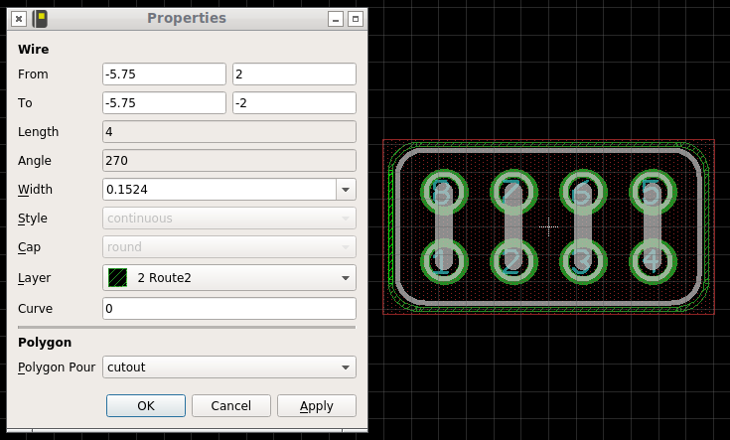The width and height of the screenshot is (730, 440).
Task: Edit the From Y coordinate field
Action: (294, 74)
